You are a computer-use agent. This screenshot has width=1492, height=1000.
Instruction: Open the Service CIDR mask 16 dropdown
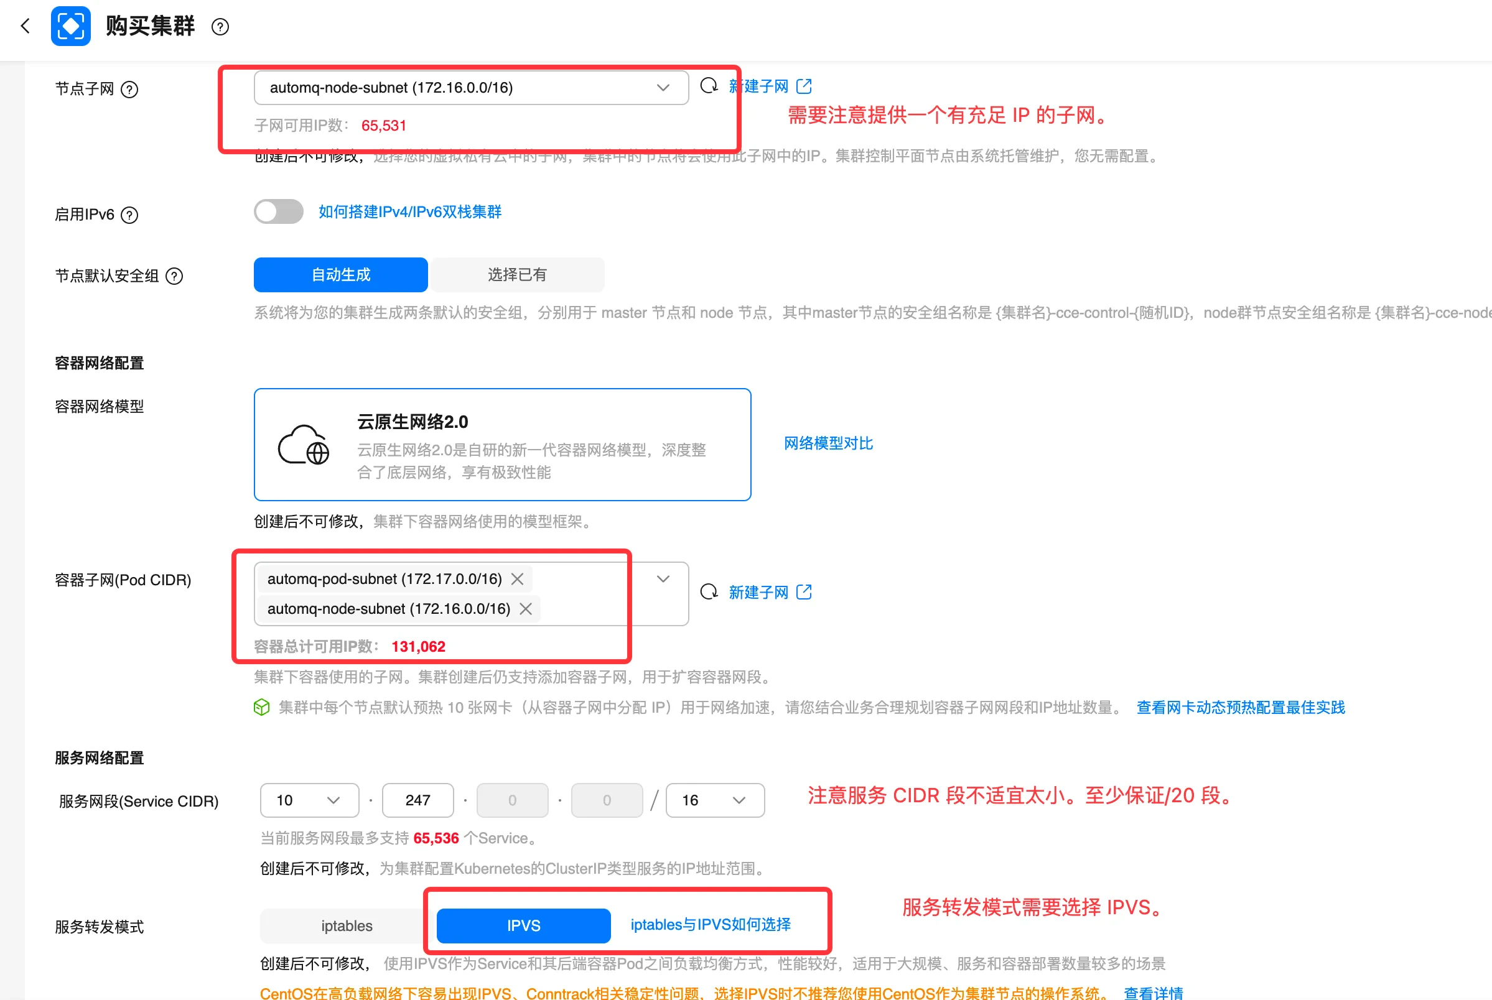(x=714, y=800)
